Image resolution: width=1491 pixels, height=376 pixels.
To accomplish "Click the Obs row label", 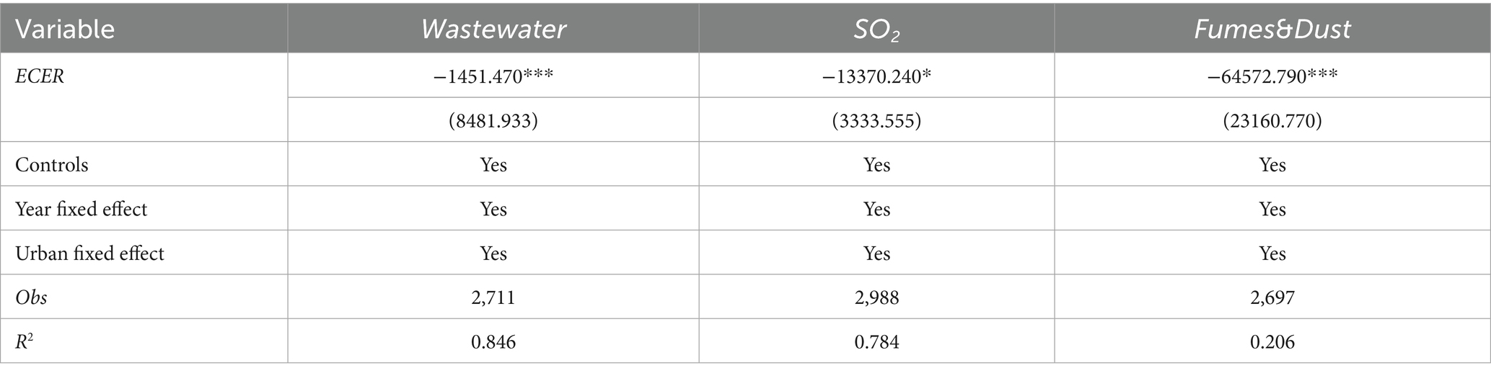I will (x=31, y=297).
